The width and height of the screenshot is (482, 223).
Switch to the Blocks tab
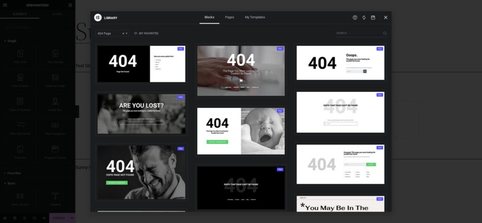pos(209,17)
